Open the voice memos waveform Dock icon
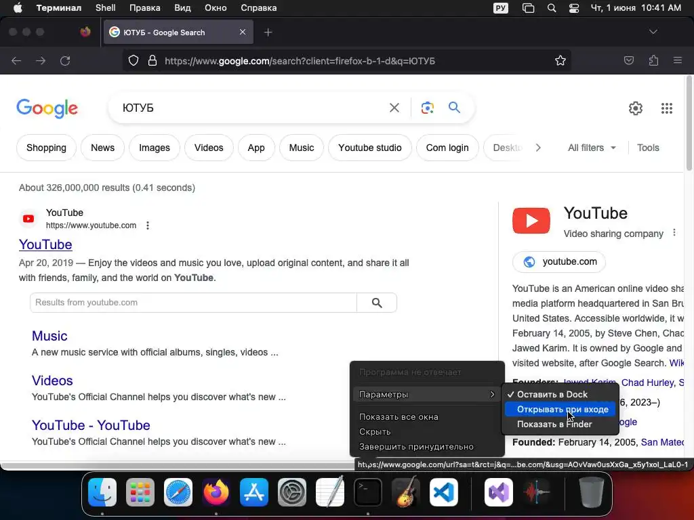Image resolution: width=694 pixels, height=520 pixels. coord(537,492)
